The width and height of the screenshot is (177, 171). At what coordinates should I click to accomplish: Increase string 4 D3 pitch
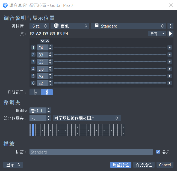tap(50, 67)
